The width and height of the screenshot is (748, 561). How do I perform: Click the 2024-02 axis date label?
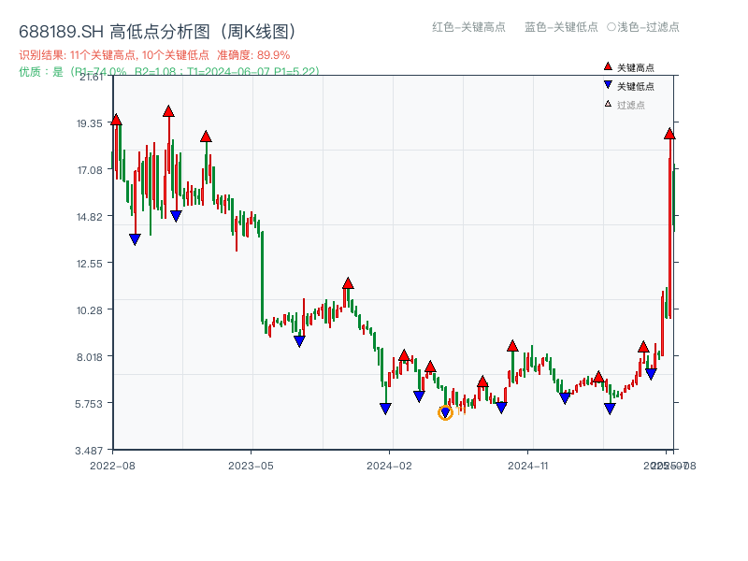click(x=387, y=464)
